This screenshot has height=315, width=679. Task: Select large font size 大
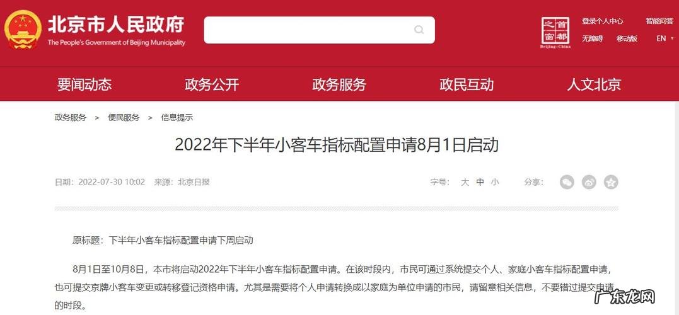coord(465,182)
